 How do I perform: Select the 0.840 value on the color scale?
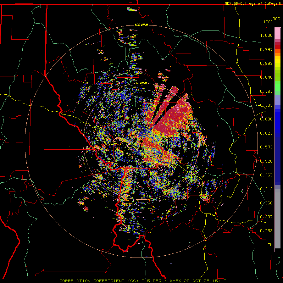[x=266, y=77]
